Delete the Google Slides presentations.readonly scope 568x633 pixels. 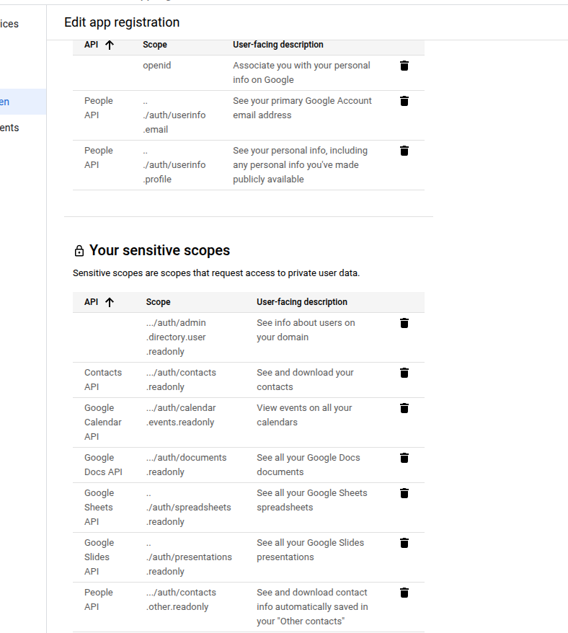[x=404, y=543]
